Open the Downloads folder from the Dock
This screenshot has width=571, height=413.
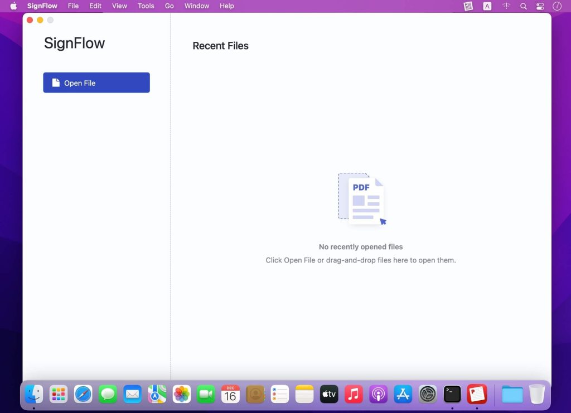click(512, 394)
